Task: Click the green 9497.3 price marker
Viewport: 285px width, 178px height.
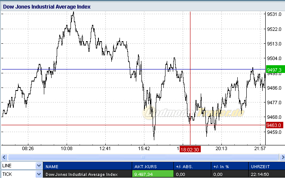Action: click(275, 69)
